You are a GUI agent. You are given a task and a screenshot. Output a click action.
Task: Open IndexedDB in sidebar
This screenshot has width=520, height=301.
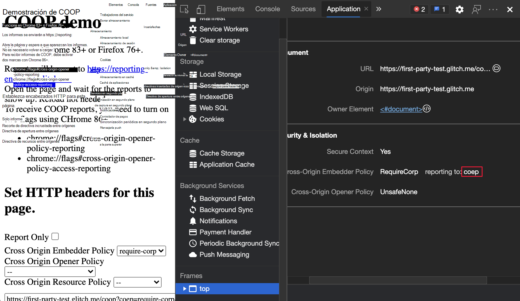(x=216, y=97)
